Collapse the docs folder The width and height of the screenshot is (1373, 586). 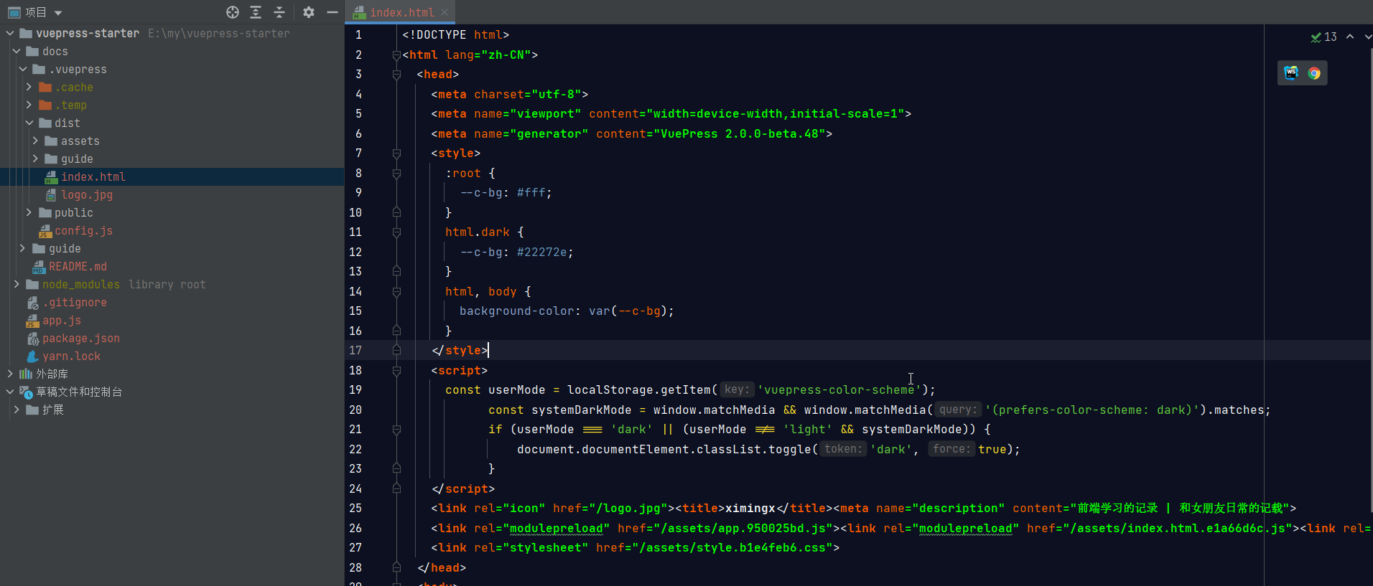[x=17, y=51]
